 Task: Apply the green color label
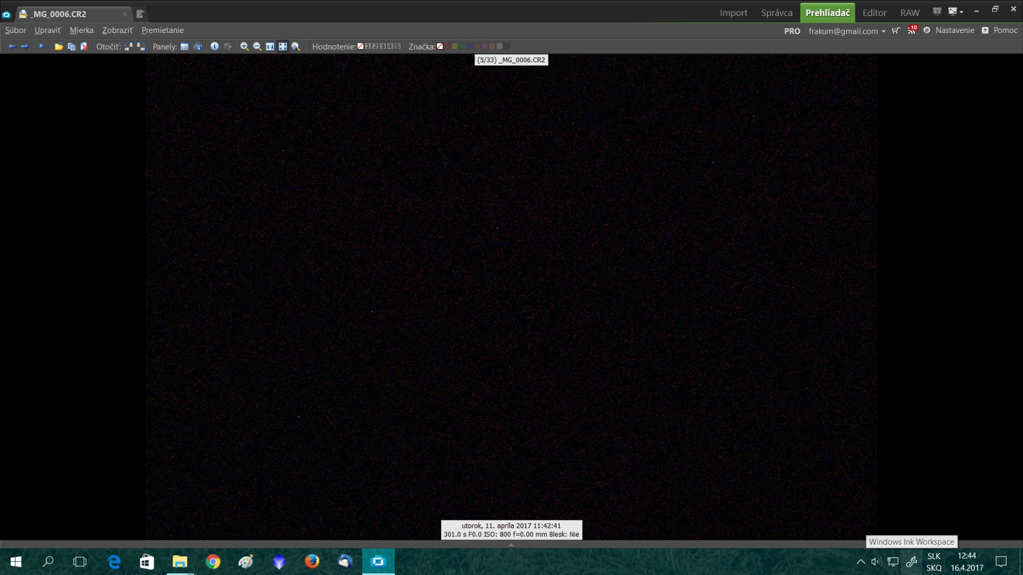[x=462, y=46]
